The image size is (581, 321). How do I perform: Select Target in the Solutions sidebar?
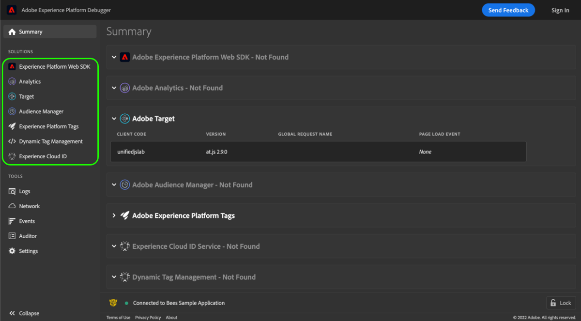coord(26,96)
